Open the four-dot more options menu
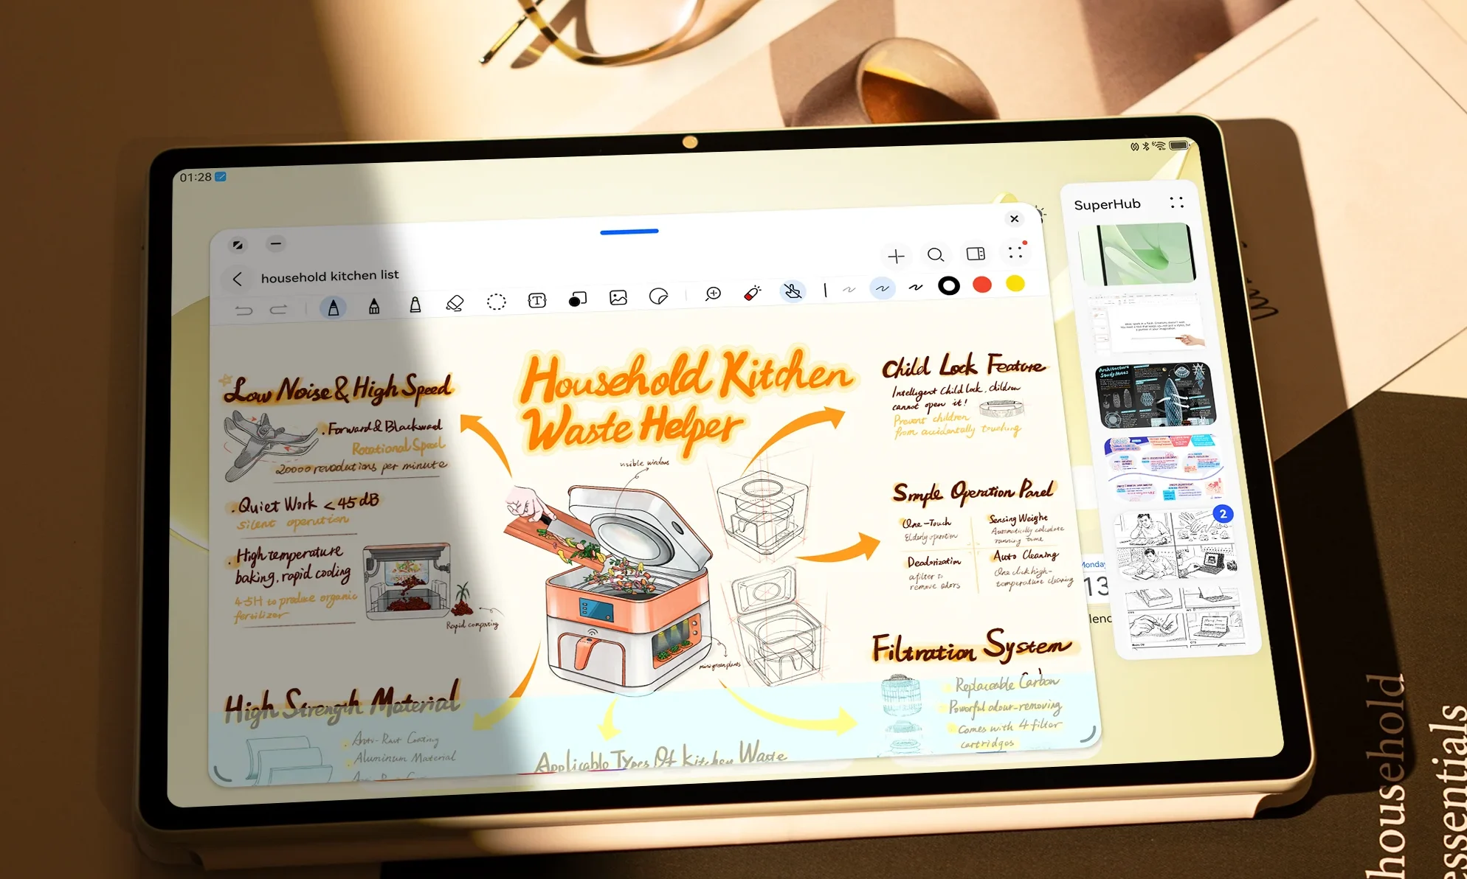Screen dimensions: 1467x879 click(x=1016, y=253)
